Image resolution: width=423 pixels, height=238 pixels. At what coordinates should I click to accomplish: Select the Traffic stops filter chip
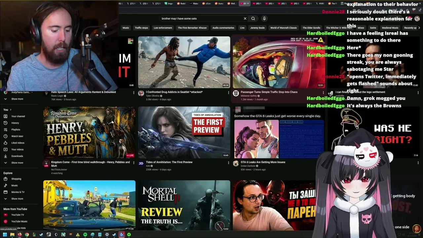click(141, 28)
